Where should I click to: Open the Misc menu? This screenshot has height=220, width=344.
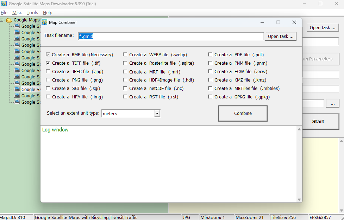pos(17,12)
